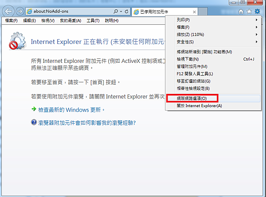
Task: Click the browser Forward arrow button
Action: [20, 12]
